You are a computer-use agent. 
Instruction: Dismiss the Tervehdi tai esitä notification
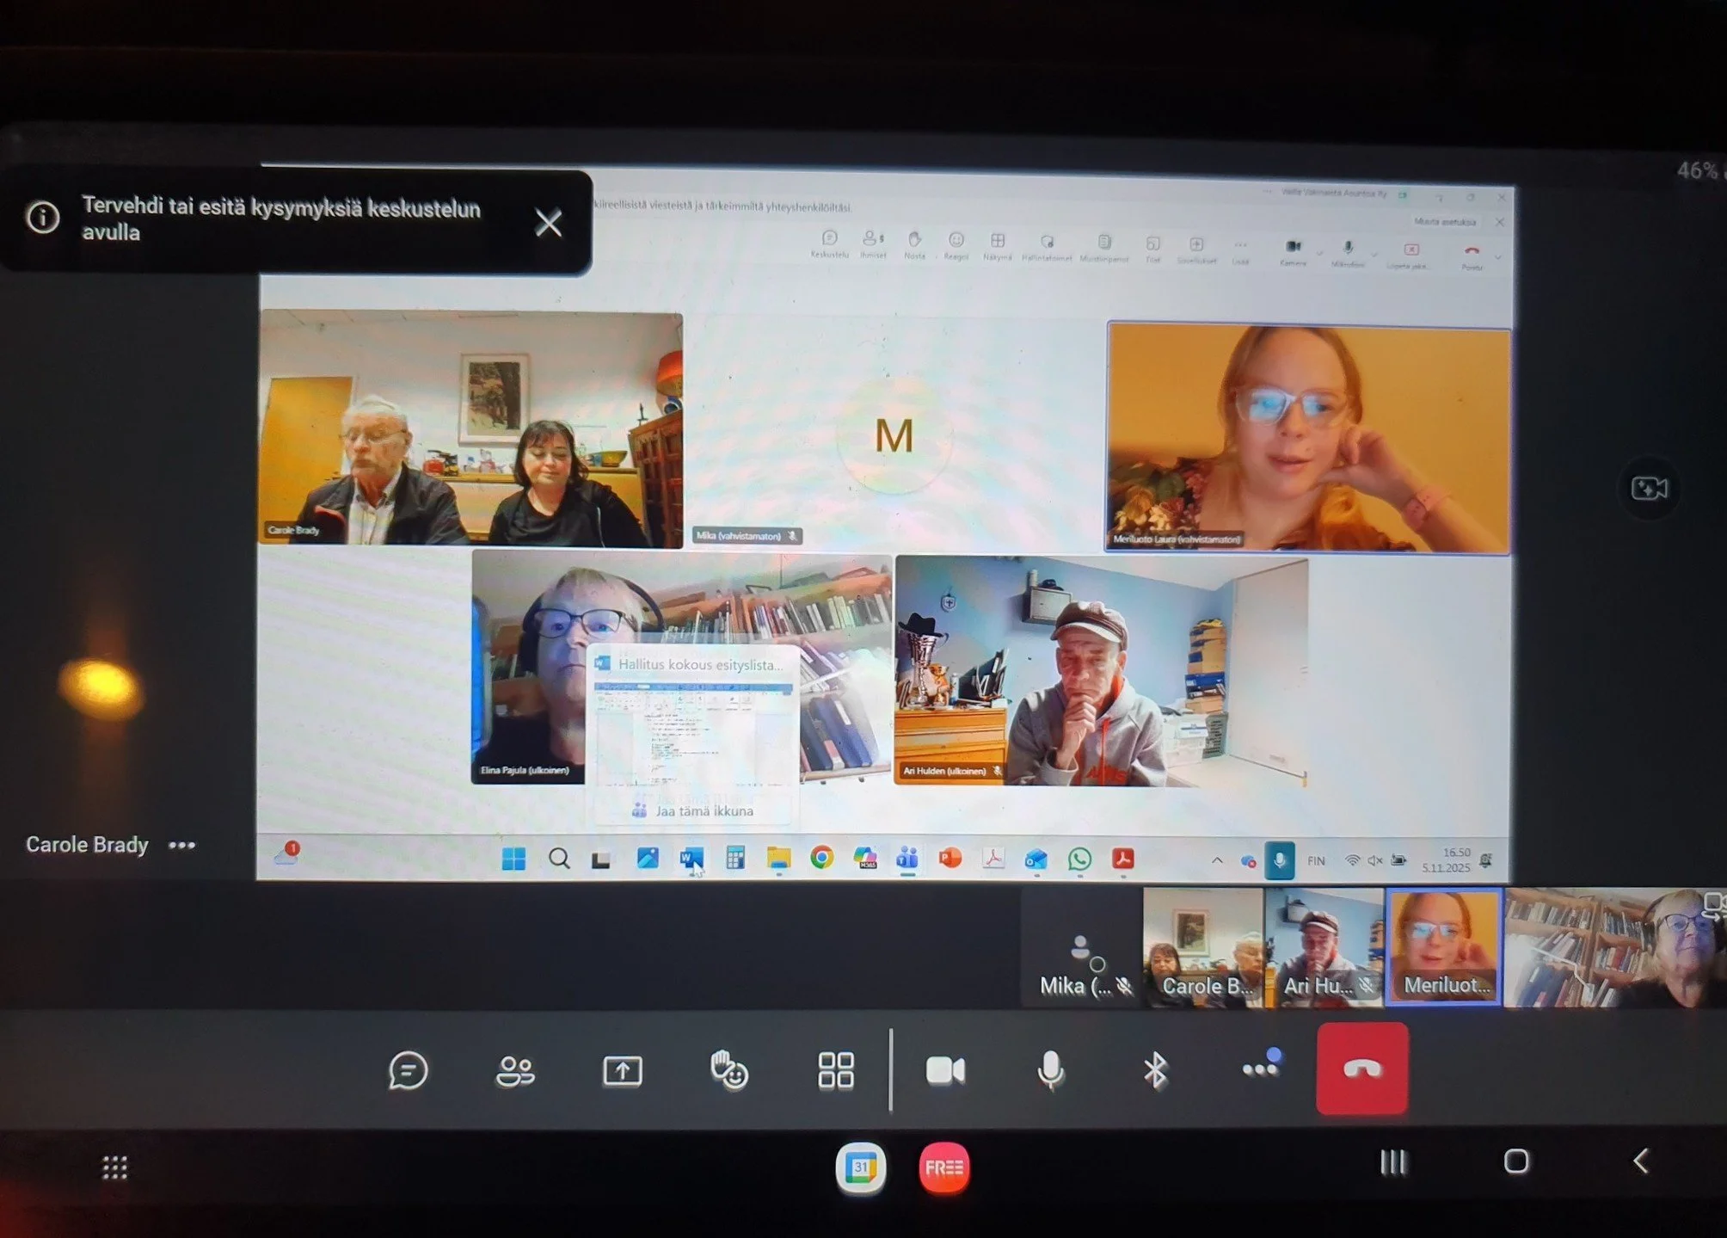click(x=548, y=223)
